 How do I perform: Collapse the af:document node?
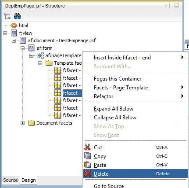[14, 41]
